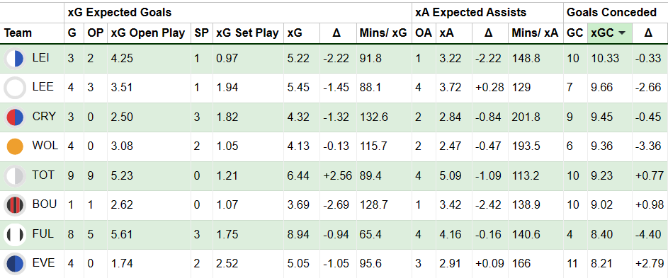Click the xG Expected Goals group heading
Viewport: 668px width, 278px height.
click(x=120, y=12)
